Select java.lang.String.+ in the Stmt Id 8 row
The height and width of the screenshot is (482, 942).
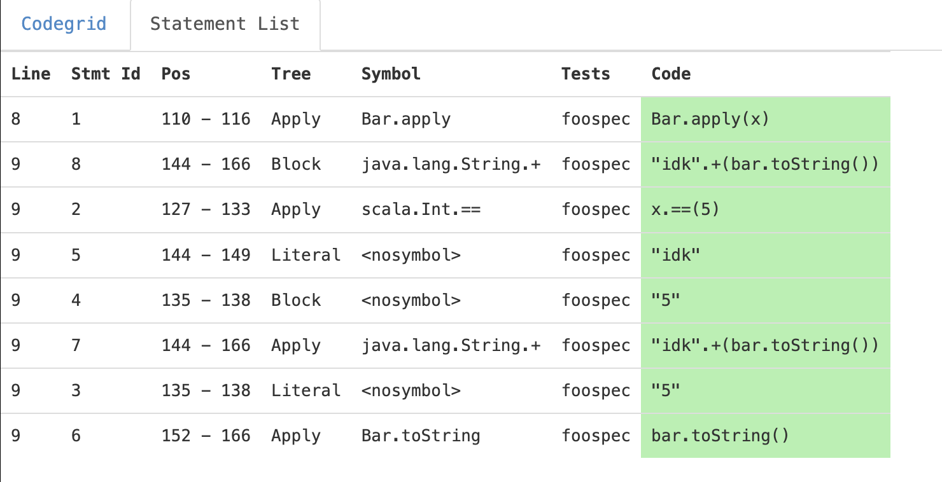pyautogui.click(x=451, y=164)
